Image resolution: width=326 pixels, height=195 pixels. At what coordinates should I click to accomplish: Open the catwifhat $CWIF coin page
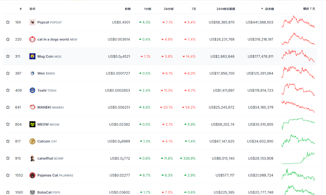tap(50, 159)
